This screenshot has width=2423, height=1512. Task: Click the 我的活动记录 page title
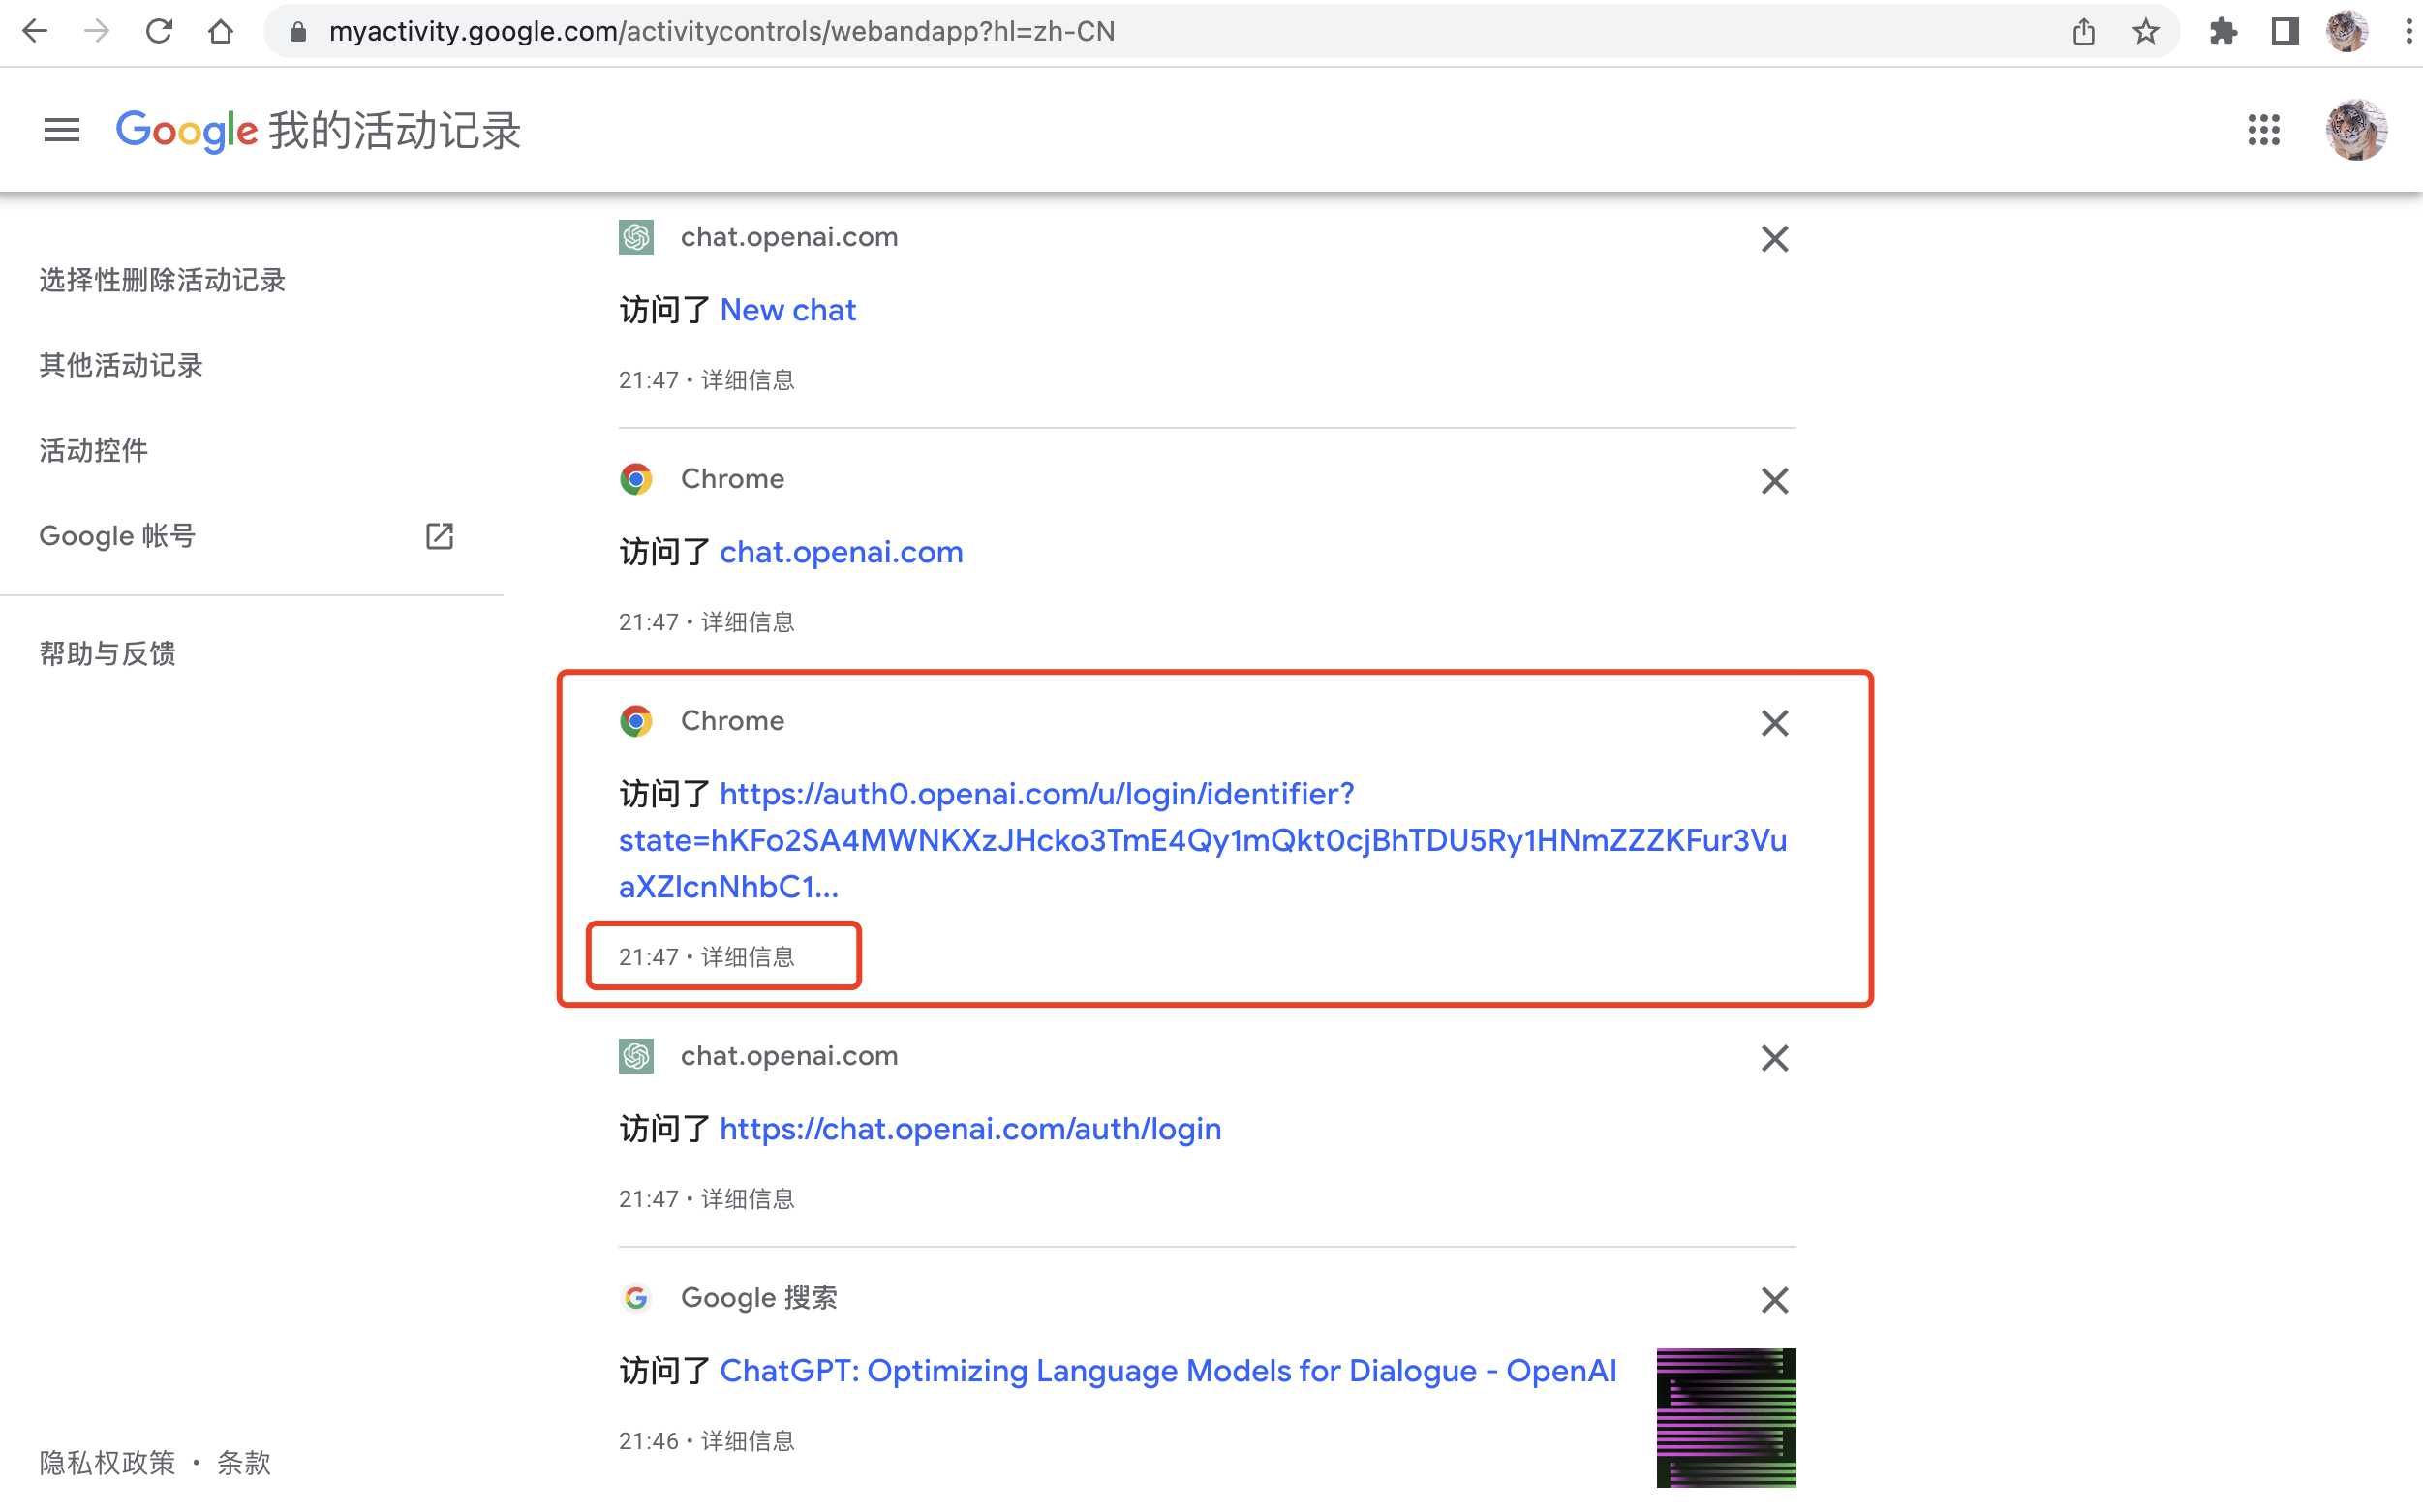(395, 131)
